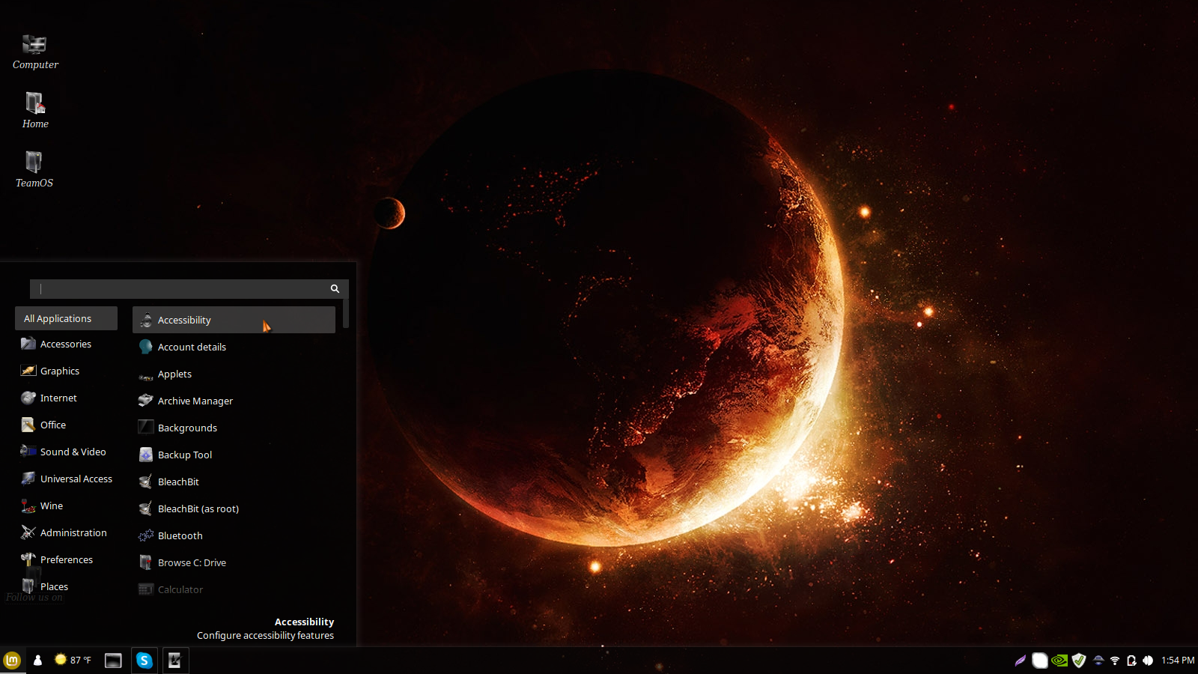The image size is (1198, 674).
Task: Click the battery power applet
Action: pos(1131,661)
